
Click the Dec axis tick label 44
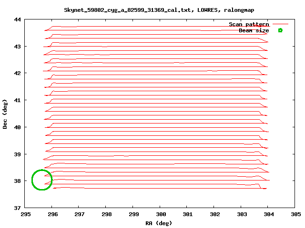point(17,19)
